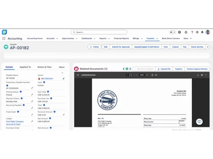
Task: Click the guidance center cloud icon
Action: [186, 32]
